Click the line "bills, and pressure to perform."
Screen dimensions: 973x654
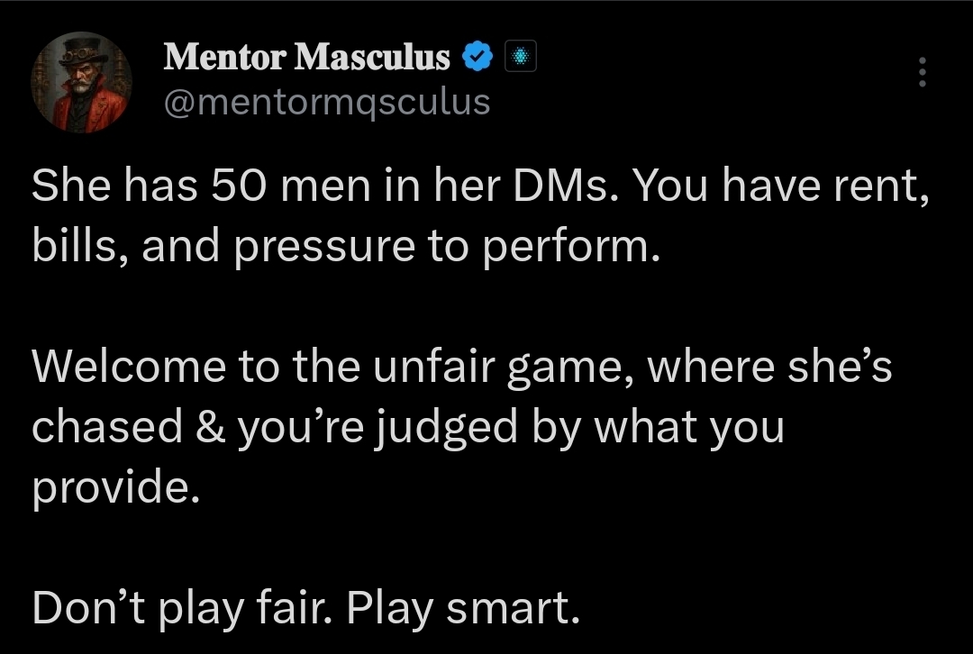(346, 247)
